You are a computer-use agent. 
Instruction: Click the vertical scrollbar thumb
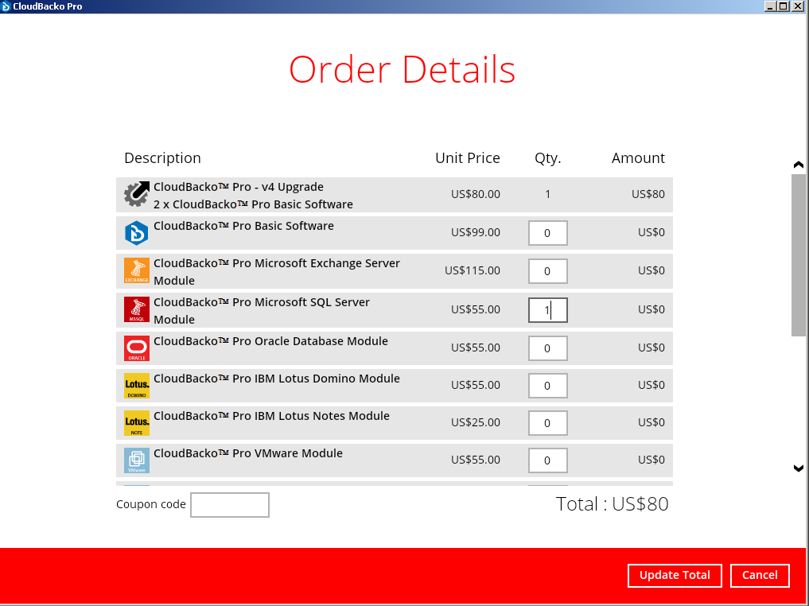[798, 255]
